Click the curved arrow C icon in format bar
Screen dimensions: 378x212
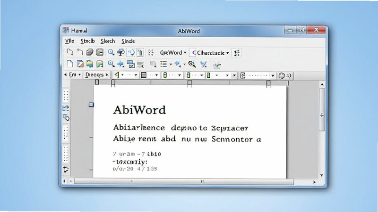(x=243, y=76)
